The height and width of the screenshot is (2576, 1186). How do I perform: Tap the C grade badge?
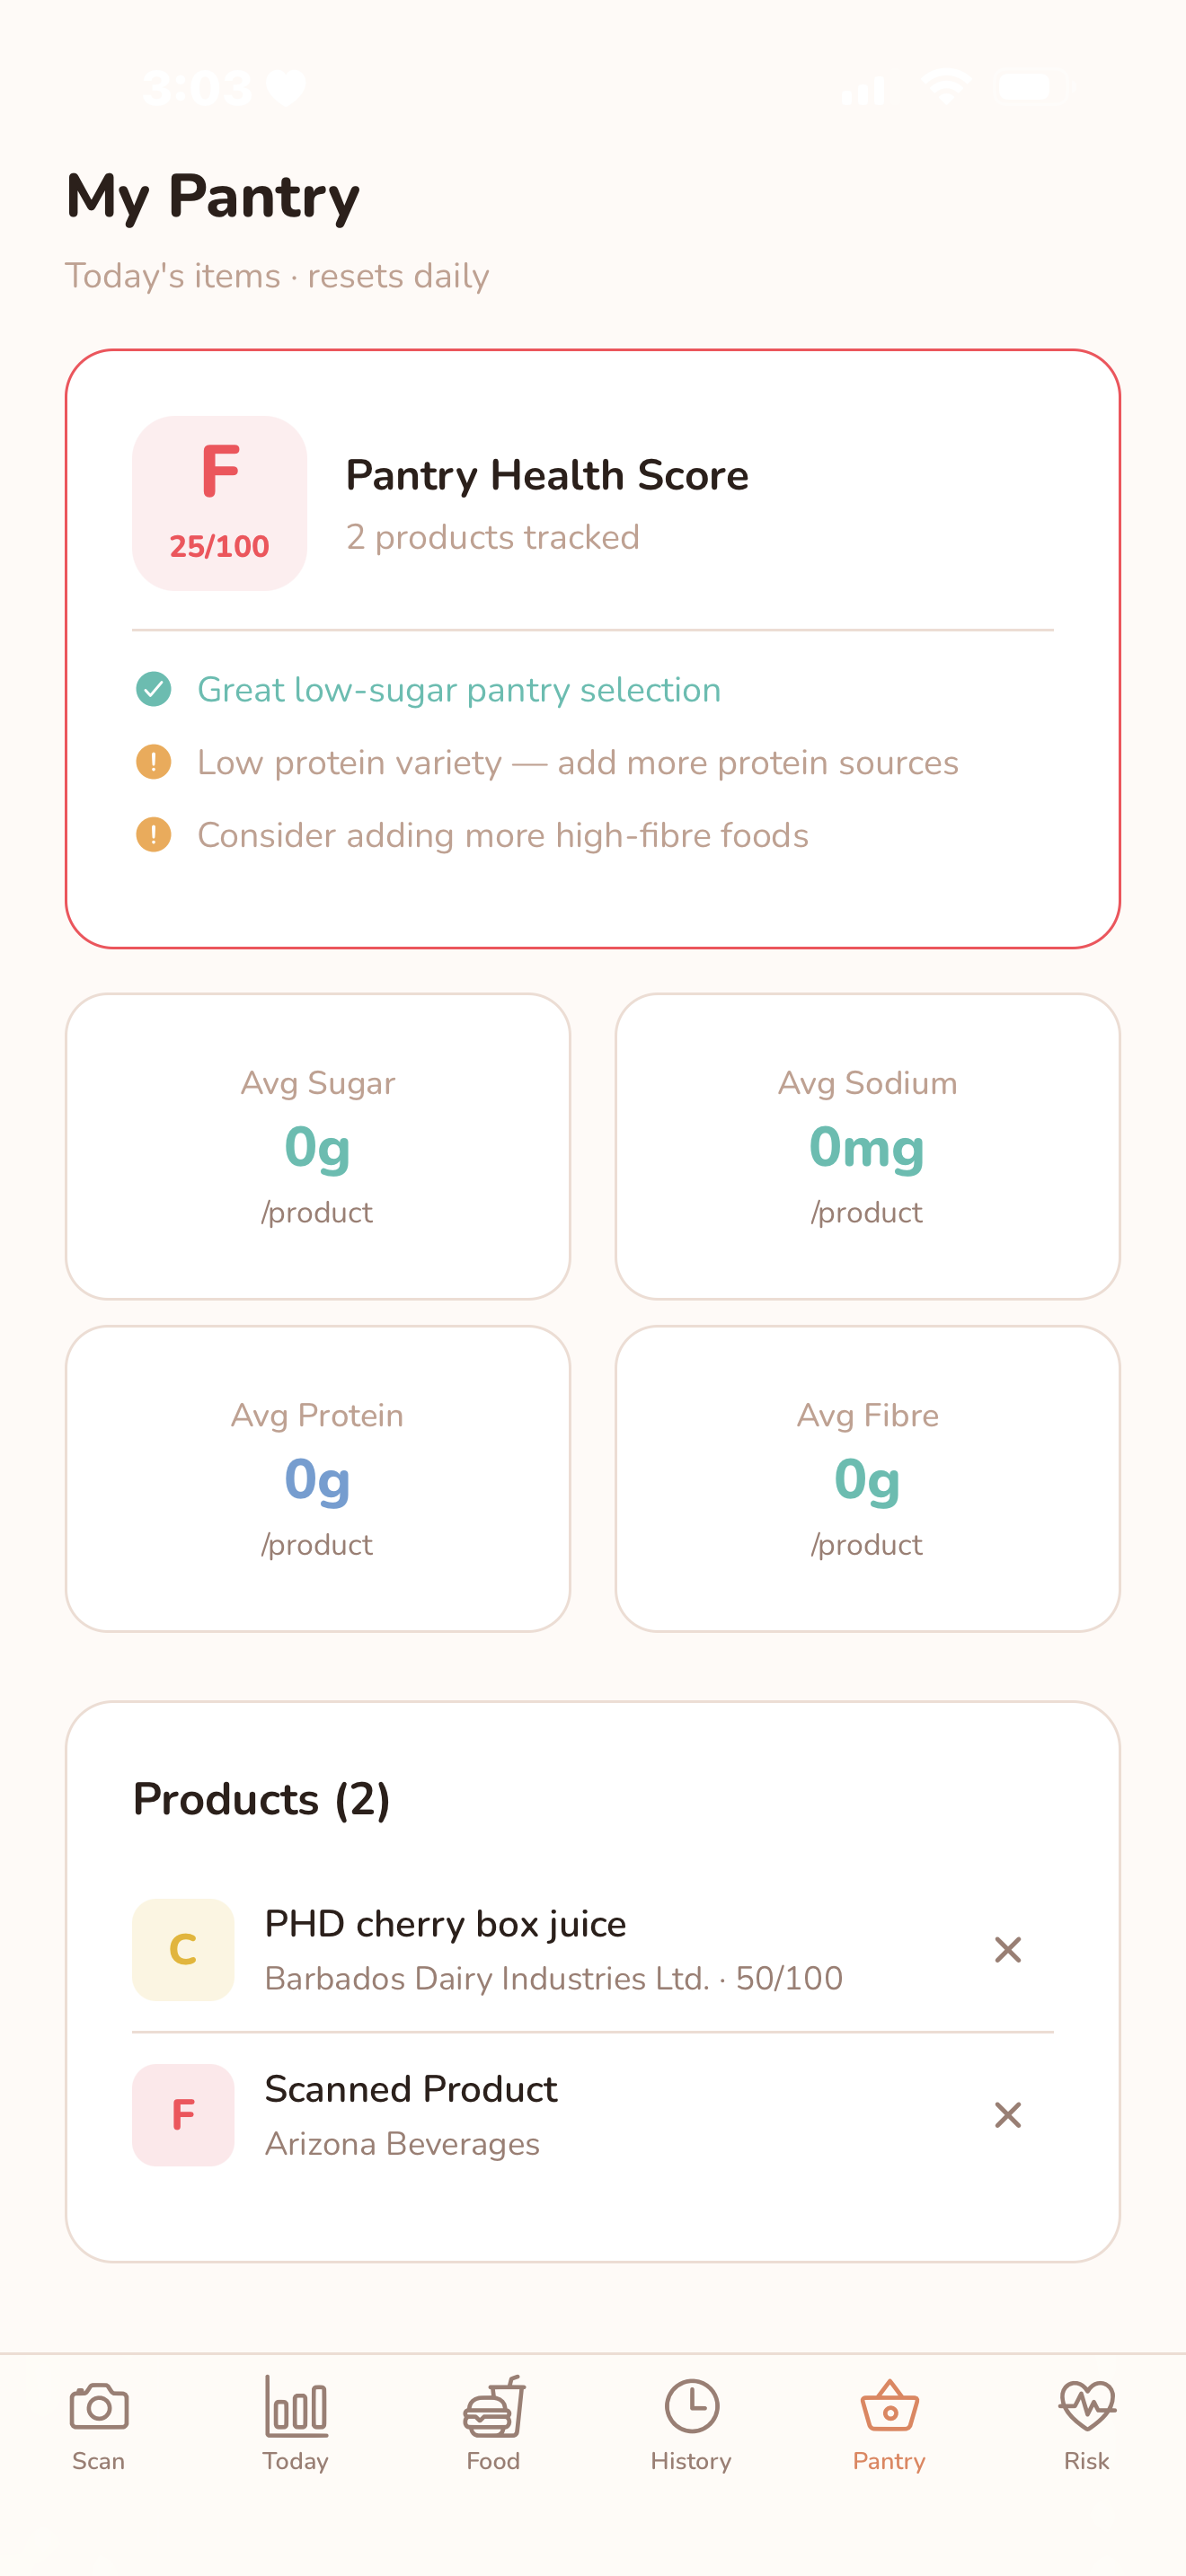click(x=183, y=1949)
